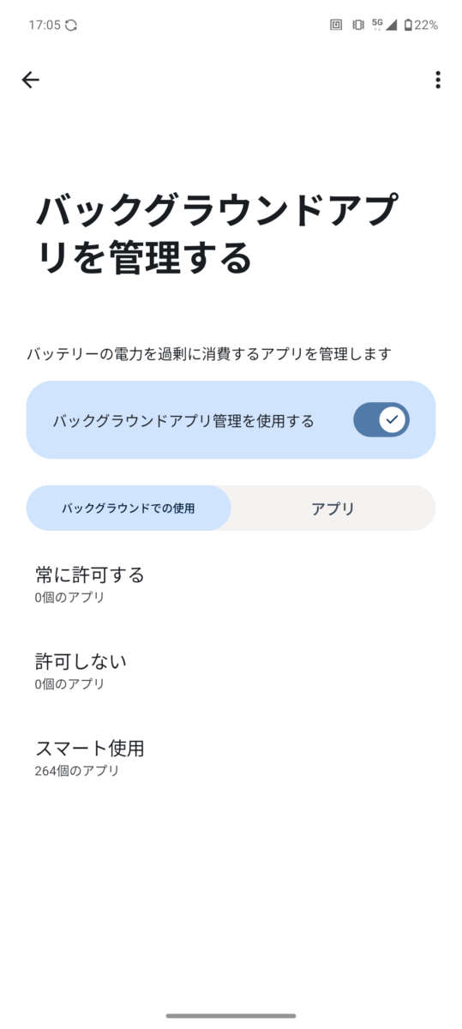Tap the checkmark knob on the toggle
This screenshot has width=462, height=1029.
point(393,420)
